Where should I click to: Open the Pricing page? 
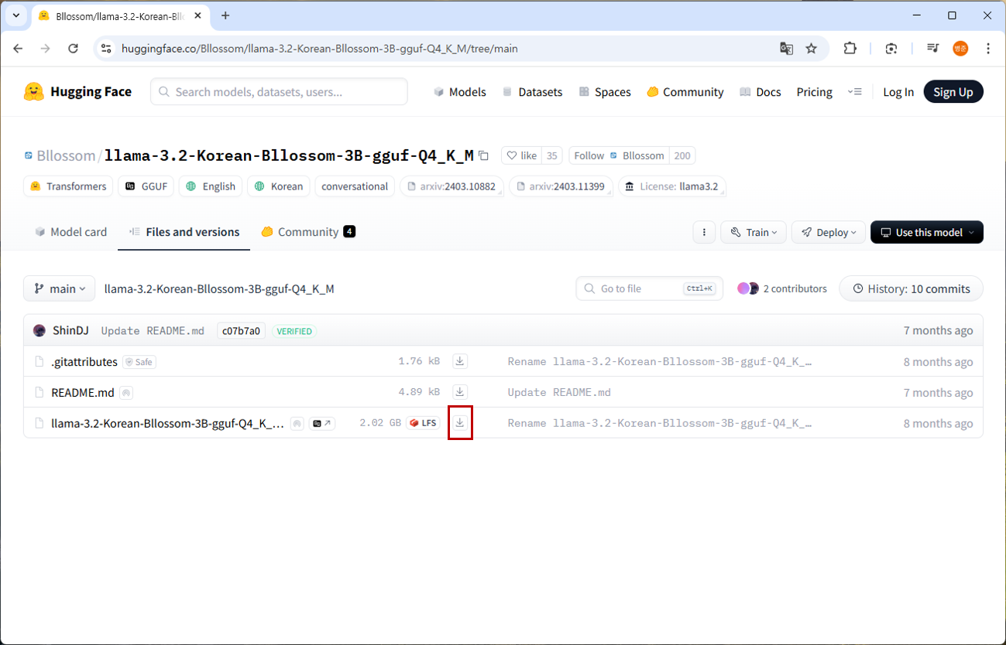click(x=815, y=92)
